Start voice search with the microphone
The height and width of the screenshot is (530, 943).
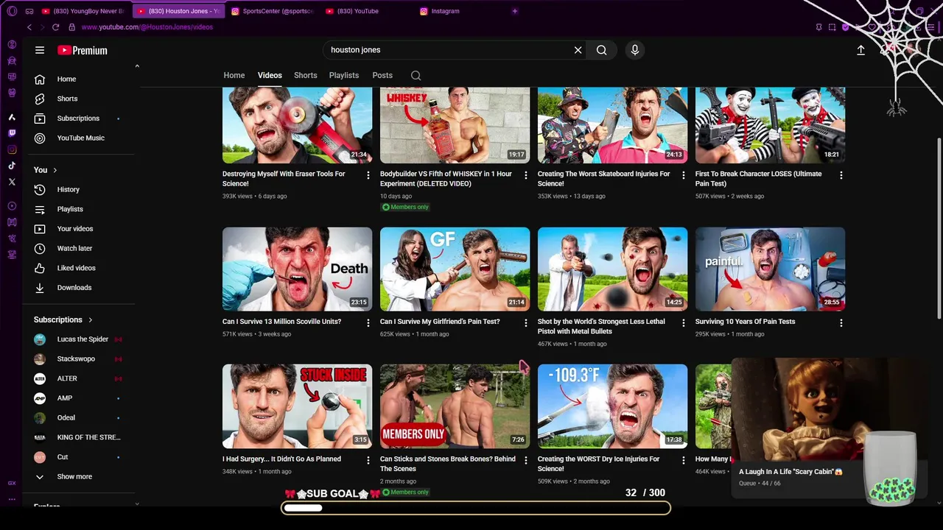coord(635,50)
